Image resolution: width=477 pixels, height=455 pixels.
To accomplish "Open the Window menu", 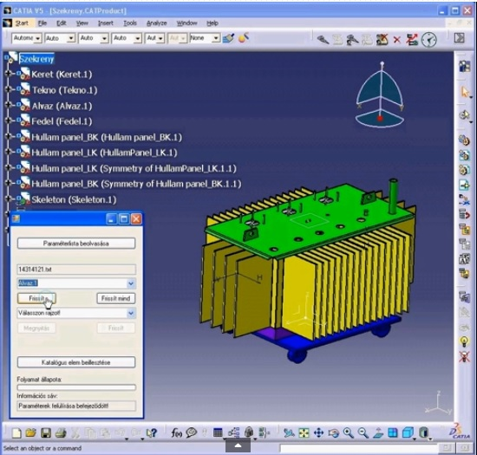I will tap(186, 23).
